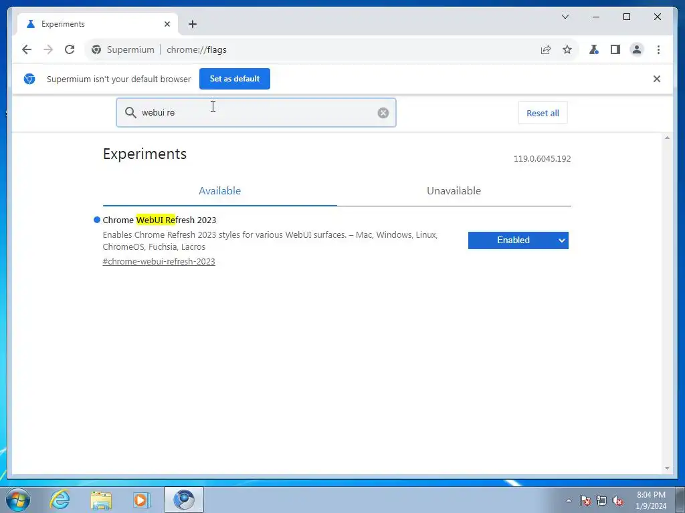Click the Supermium site info icon
Image resolution: width=685 pixels, height=513 pixels.
(x=96, y=49)
